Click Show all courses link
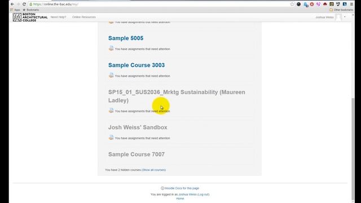This screenshot has height=203, width=361. pyautogui.click(x=153, y=170)
